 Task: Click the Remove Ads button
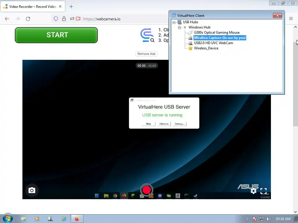coord(146,54)
